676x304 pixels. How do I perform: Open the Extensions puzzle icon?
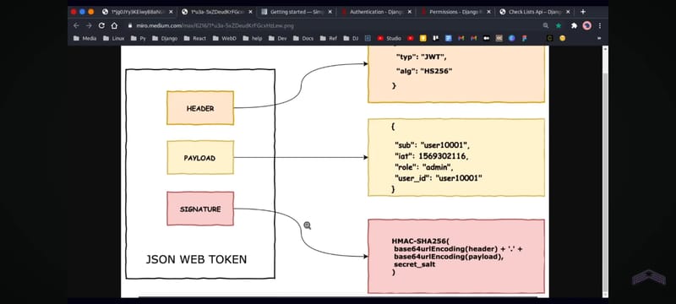575,26
